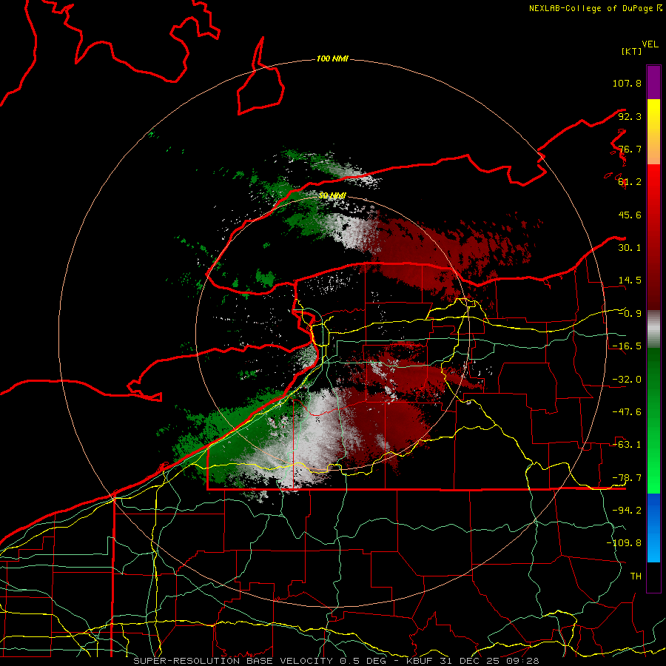
Task: Pick the green segment of the velocity color bar
Action: [x=653, y=420]
